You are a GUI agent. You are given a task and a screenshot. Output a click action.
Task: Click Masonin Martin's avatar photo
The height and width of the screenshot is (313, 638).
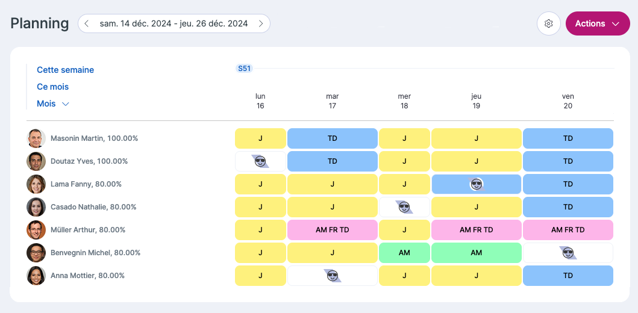36,138
